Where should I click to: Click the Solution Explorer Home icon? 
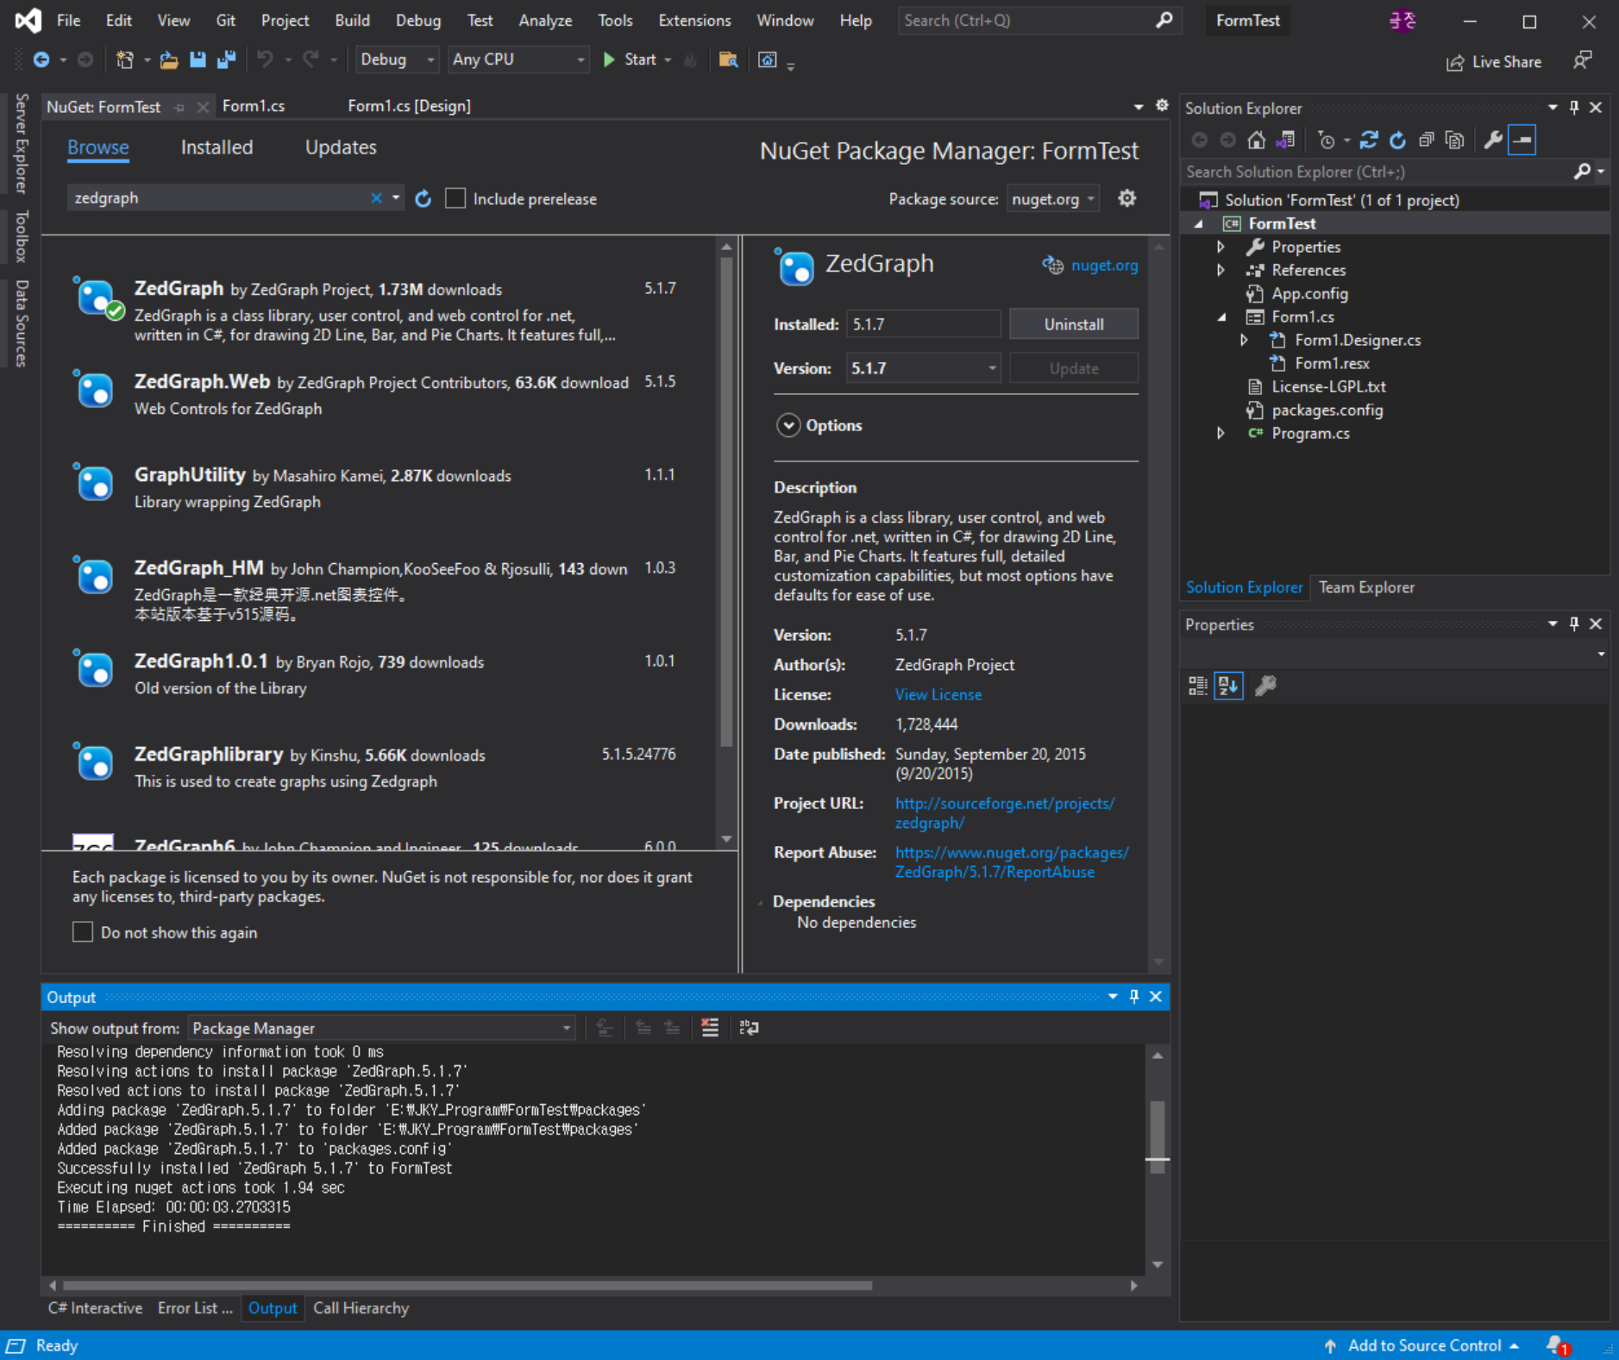click(x=1257, y=140)
